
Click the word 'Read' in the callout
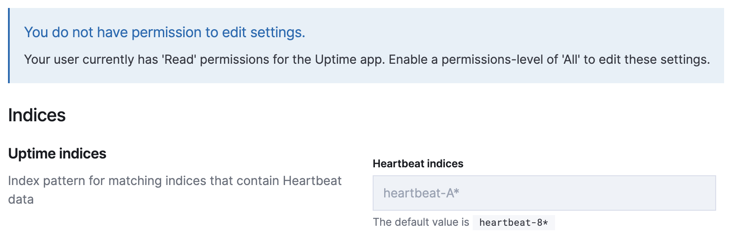tap(179, 60)
